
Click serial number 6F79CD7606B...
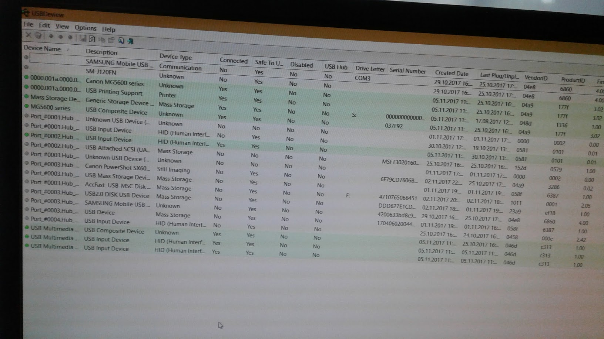(x=399, y=180)
